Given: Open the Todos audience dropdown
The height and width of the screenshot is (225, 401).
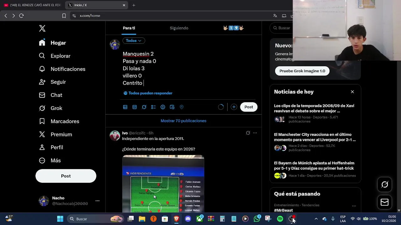Looking at the screenshot, I should (134, 41).
